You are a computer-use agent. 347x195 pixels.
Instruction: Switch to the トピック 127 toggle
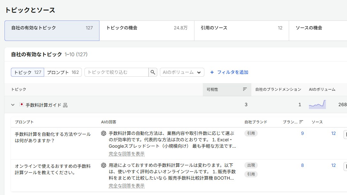coord(28,72)
